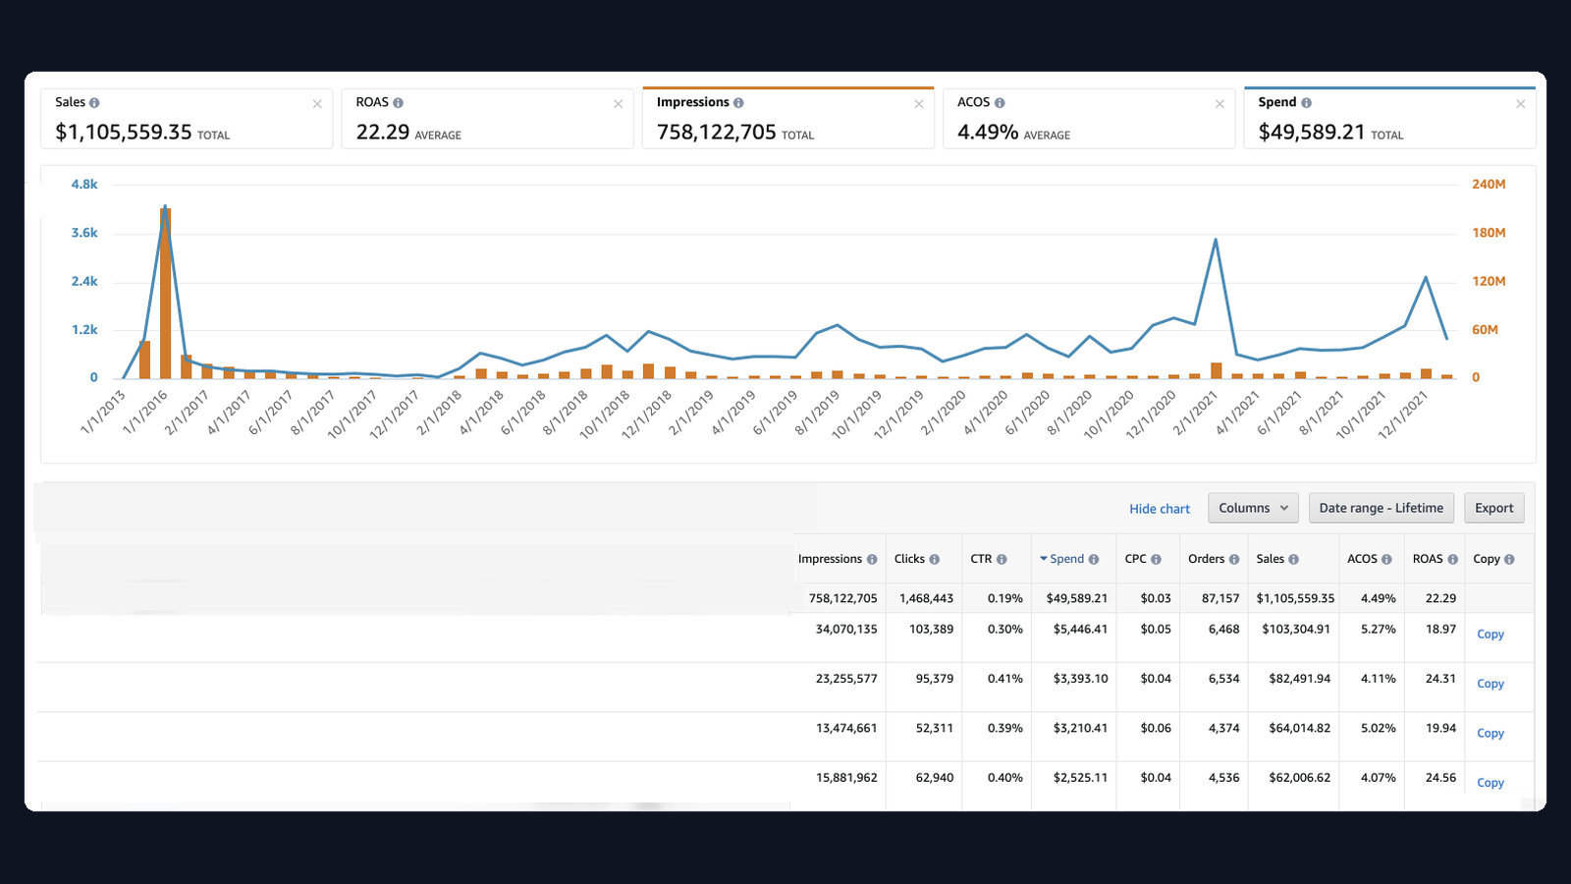Sort by the table's ROAS column header
The image size is (1571, 884).
pyautogui.click(x=1428, y=559)
